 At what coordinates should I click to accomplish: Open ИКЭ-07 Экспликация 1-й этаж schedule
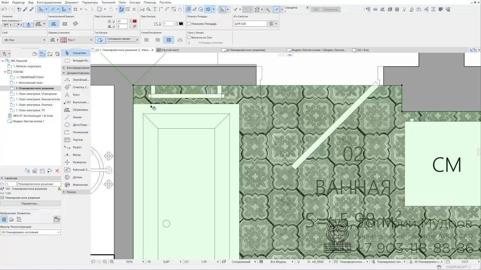(x=33, y=116)
